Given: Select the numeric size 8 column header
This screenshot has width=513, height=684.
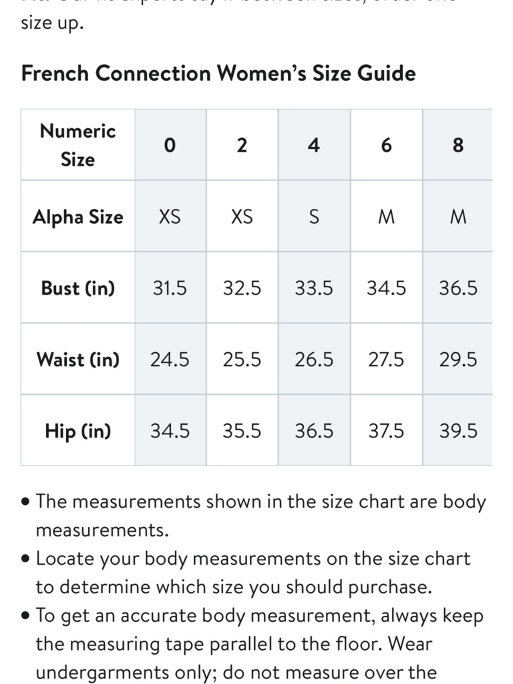Looking at the screenshot, I should point(458,145).
